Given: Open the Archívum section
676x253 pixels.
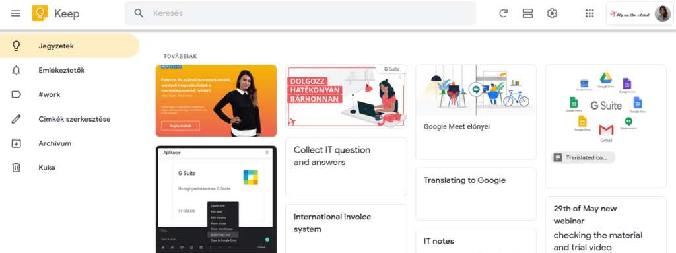Looking at the screenshot, I should tap(69, 143).
